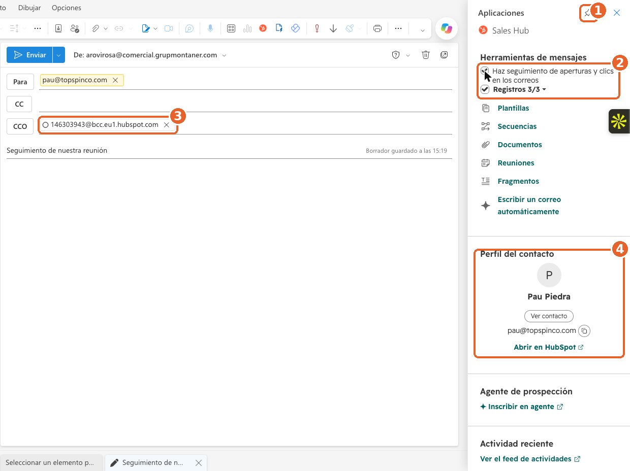The height and width of the screenshot is (471, 630).
Task: Print using the printer icon
Action: (x=377, y=28)
